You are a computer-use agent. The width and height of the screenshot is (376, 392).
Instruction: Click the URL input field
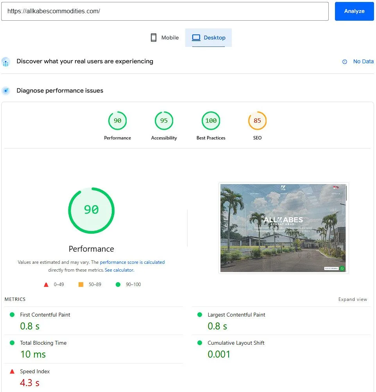click(x=165, y=11)
